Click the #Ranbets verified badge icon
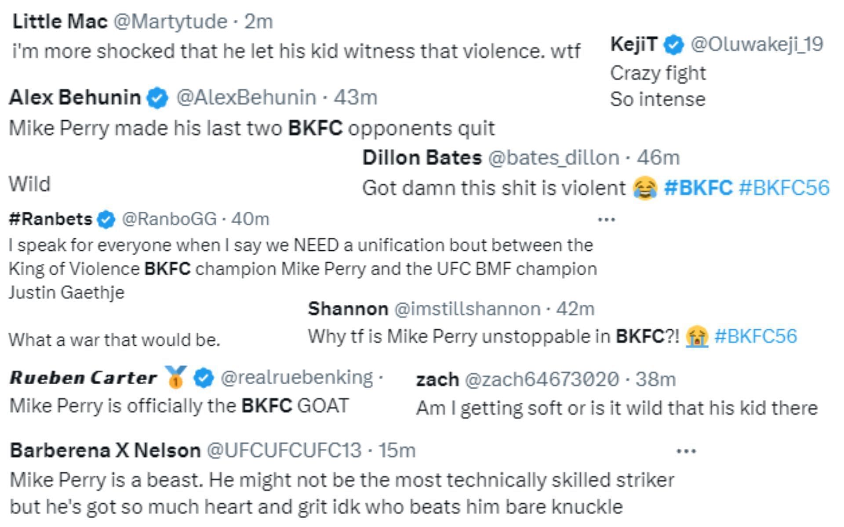This screenshot has width=844, height=527. [x=106, y=219]
